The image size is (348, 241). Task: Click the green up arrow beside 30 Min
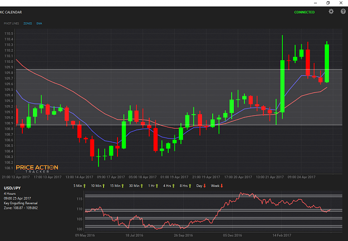[x=142, y=186]
